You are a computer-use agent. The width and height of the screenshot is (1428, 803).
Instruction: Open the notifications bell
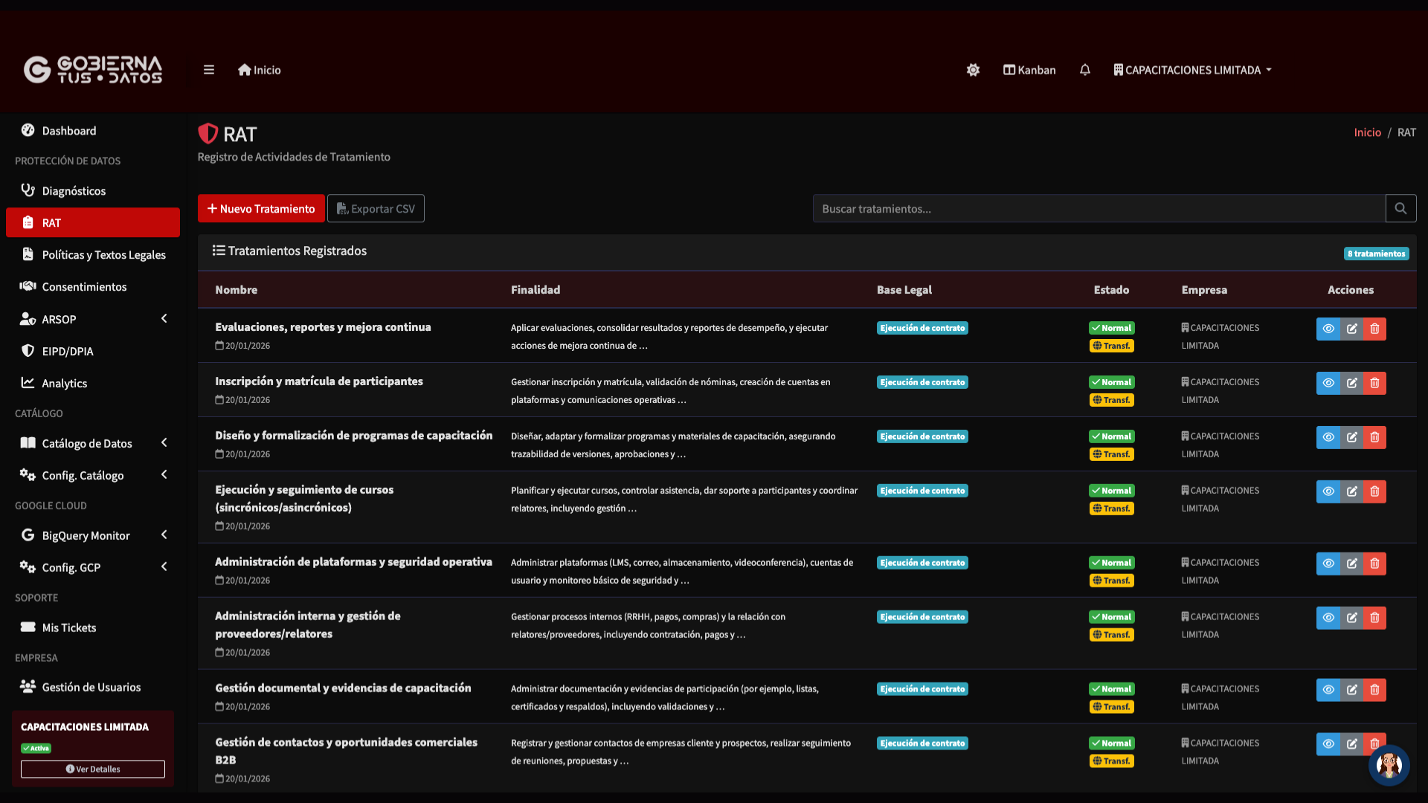pyautogui.click(x=1085, y=70)
